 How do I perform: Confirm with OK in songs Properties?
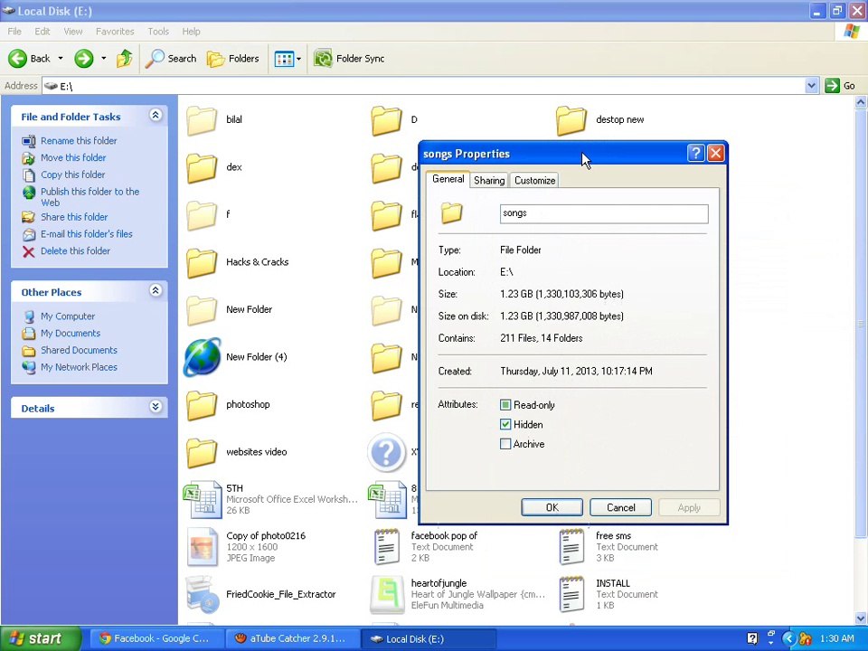[x=552, y=507]
